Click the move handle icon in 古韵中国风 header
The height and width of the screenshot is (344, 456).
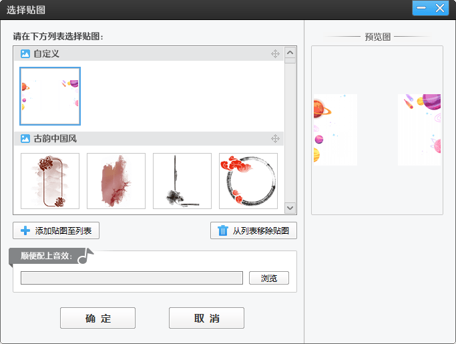[275, 138]
